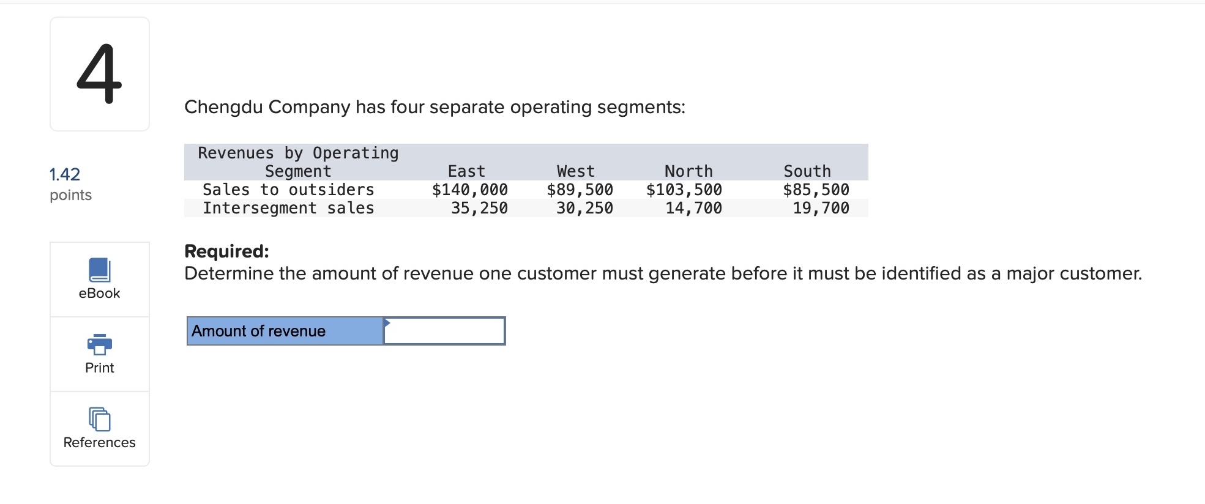The width and height of the screenshot is (1205, 504).
Task: Click the Print tool icon in the resources panel
Action: pyautogui.click(x=99, y=344)
